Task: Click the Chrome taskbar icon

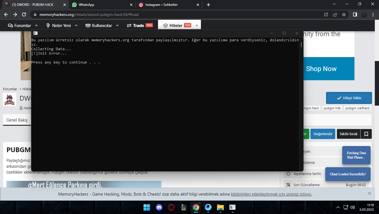Action: [196, 207]
